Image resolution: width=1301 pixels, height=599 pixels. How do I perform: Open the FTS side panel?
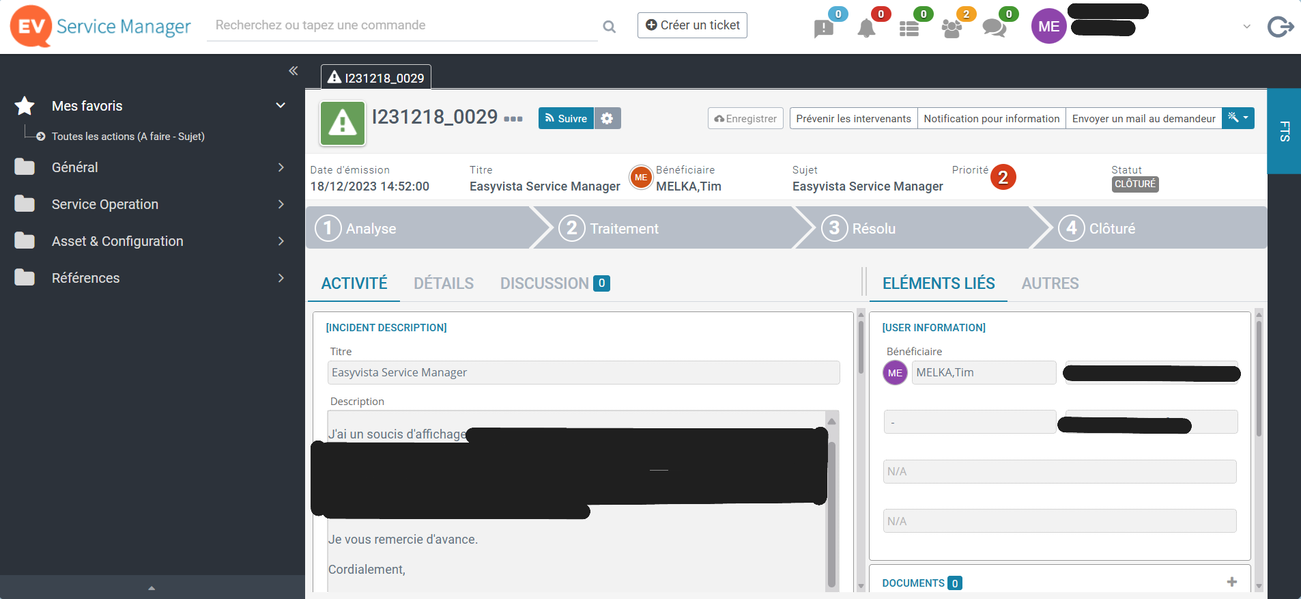point(1284,130)
